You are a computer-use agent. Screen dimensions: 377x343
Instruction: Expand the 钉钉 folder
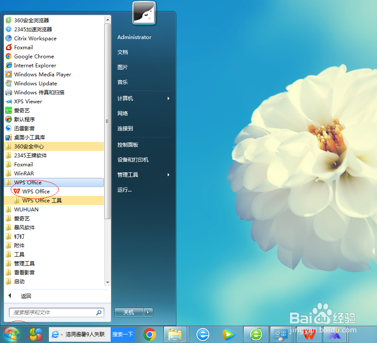[x=54, y=237]
